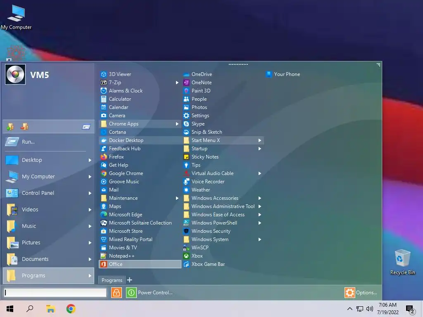Expand the 7-Zip submenu arrow

[177, 83]
